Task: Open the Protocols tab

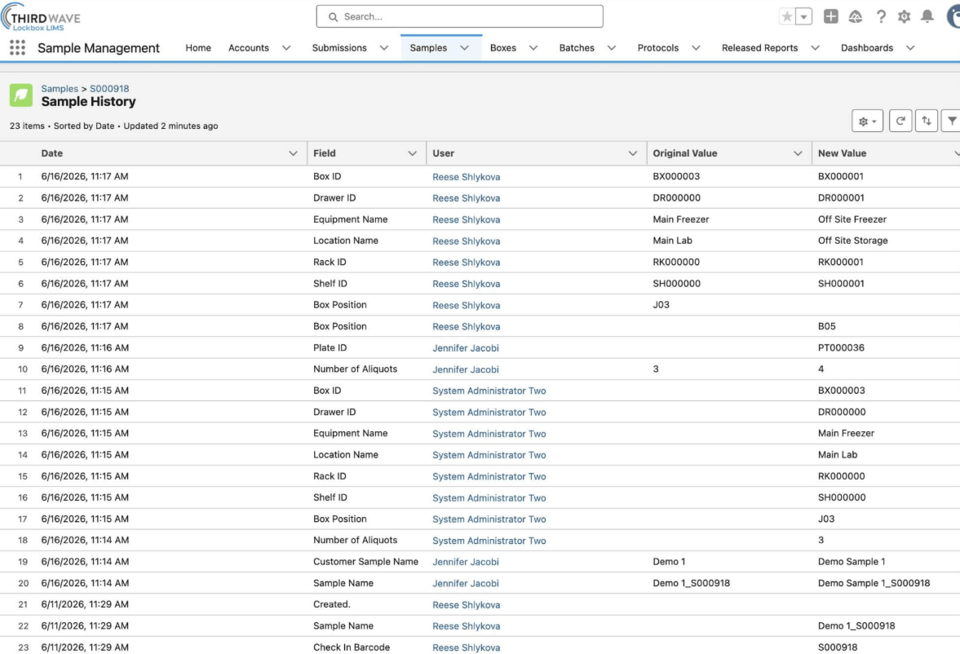Action: click(658, 48)
